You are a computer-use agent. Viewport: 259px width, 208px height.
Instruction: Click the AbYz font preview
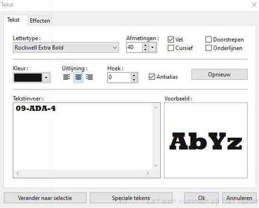[x=206, y=141]
